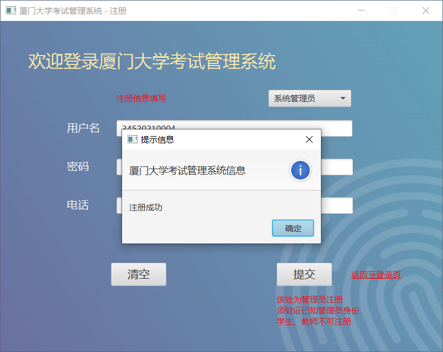Click the 注册信息填写 red label
Image resolution: width=443 pixels, height=352 pixels.
tap(141, 99)
